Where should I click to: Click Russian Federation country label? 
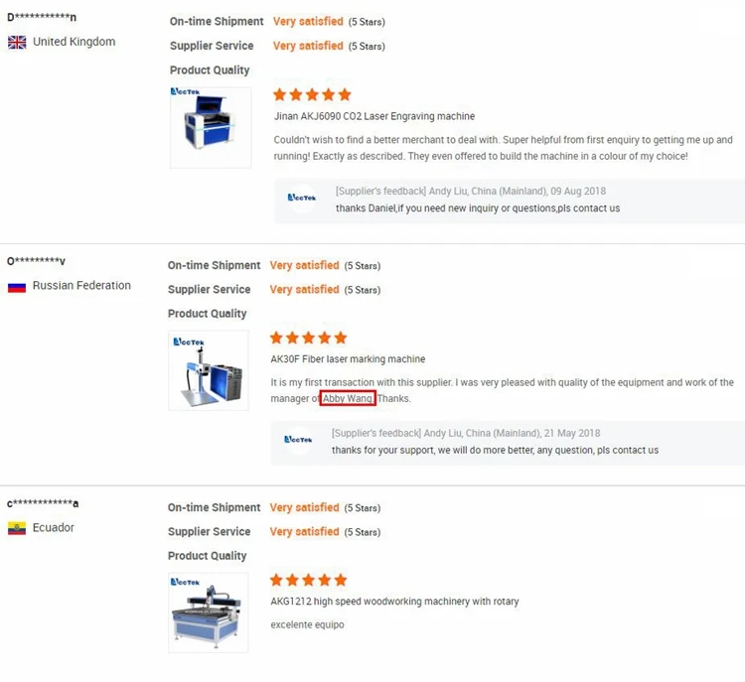(81, 286)
